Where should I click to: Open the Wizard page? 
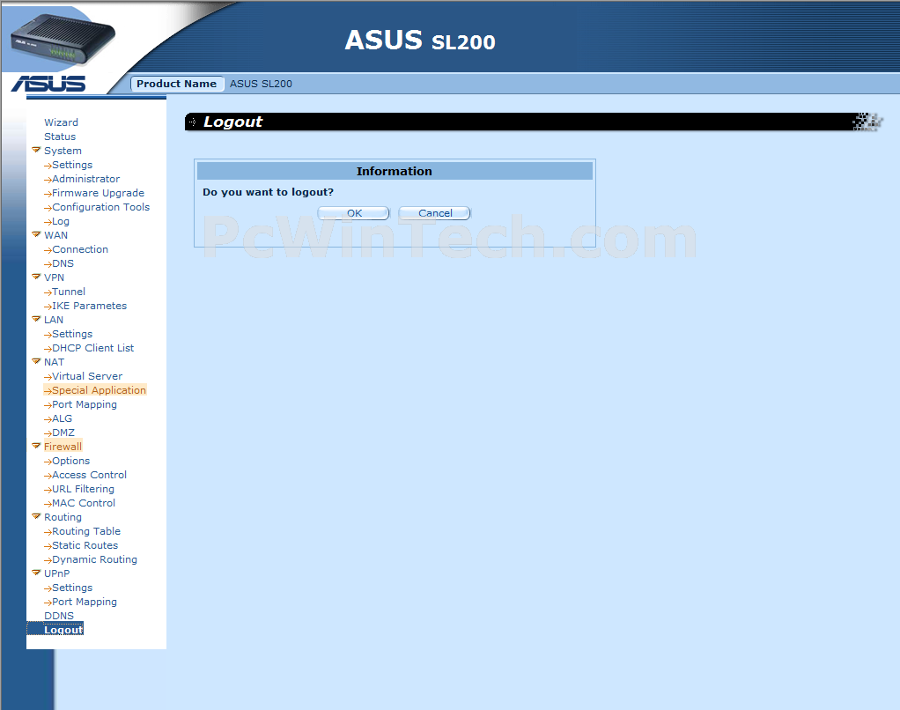(61, 122)
